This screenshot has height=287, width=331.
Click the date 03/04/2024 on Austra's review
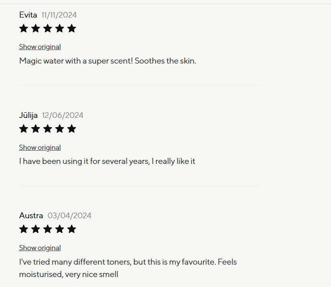(69, 216)
